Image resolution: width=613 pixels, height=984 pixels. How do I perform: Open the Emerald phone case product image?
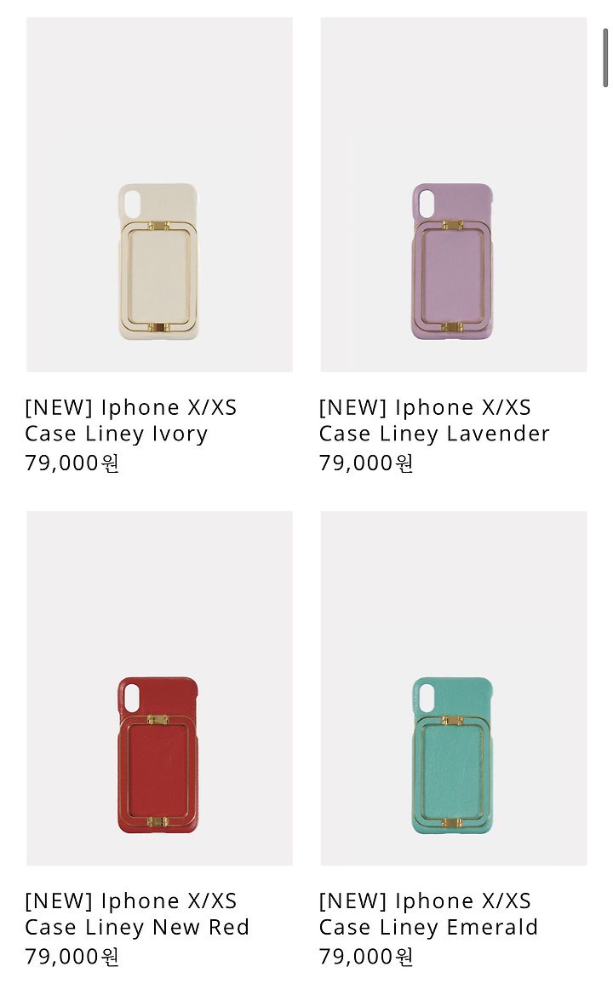point(454,688)
